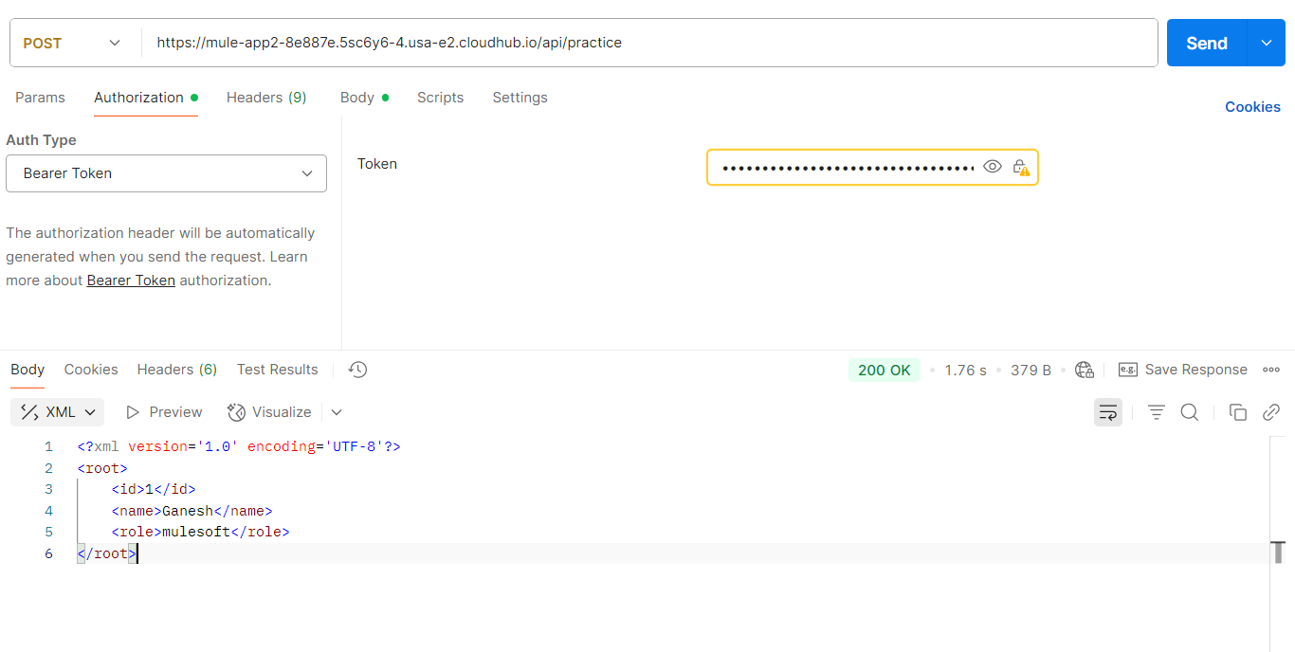
Task: Open the Test Results tab
Action: (x=277, y=370)
